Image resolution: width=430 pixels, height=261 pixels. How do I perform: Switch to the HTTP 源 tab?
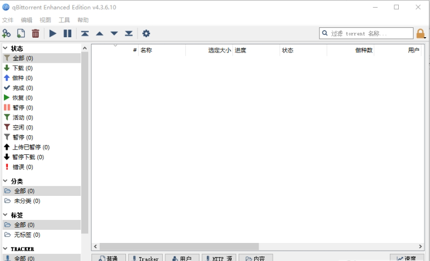(219, 258)
